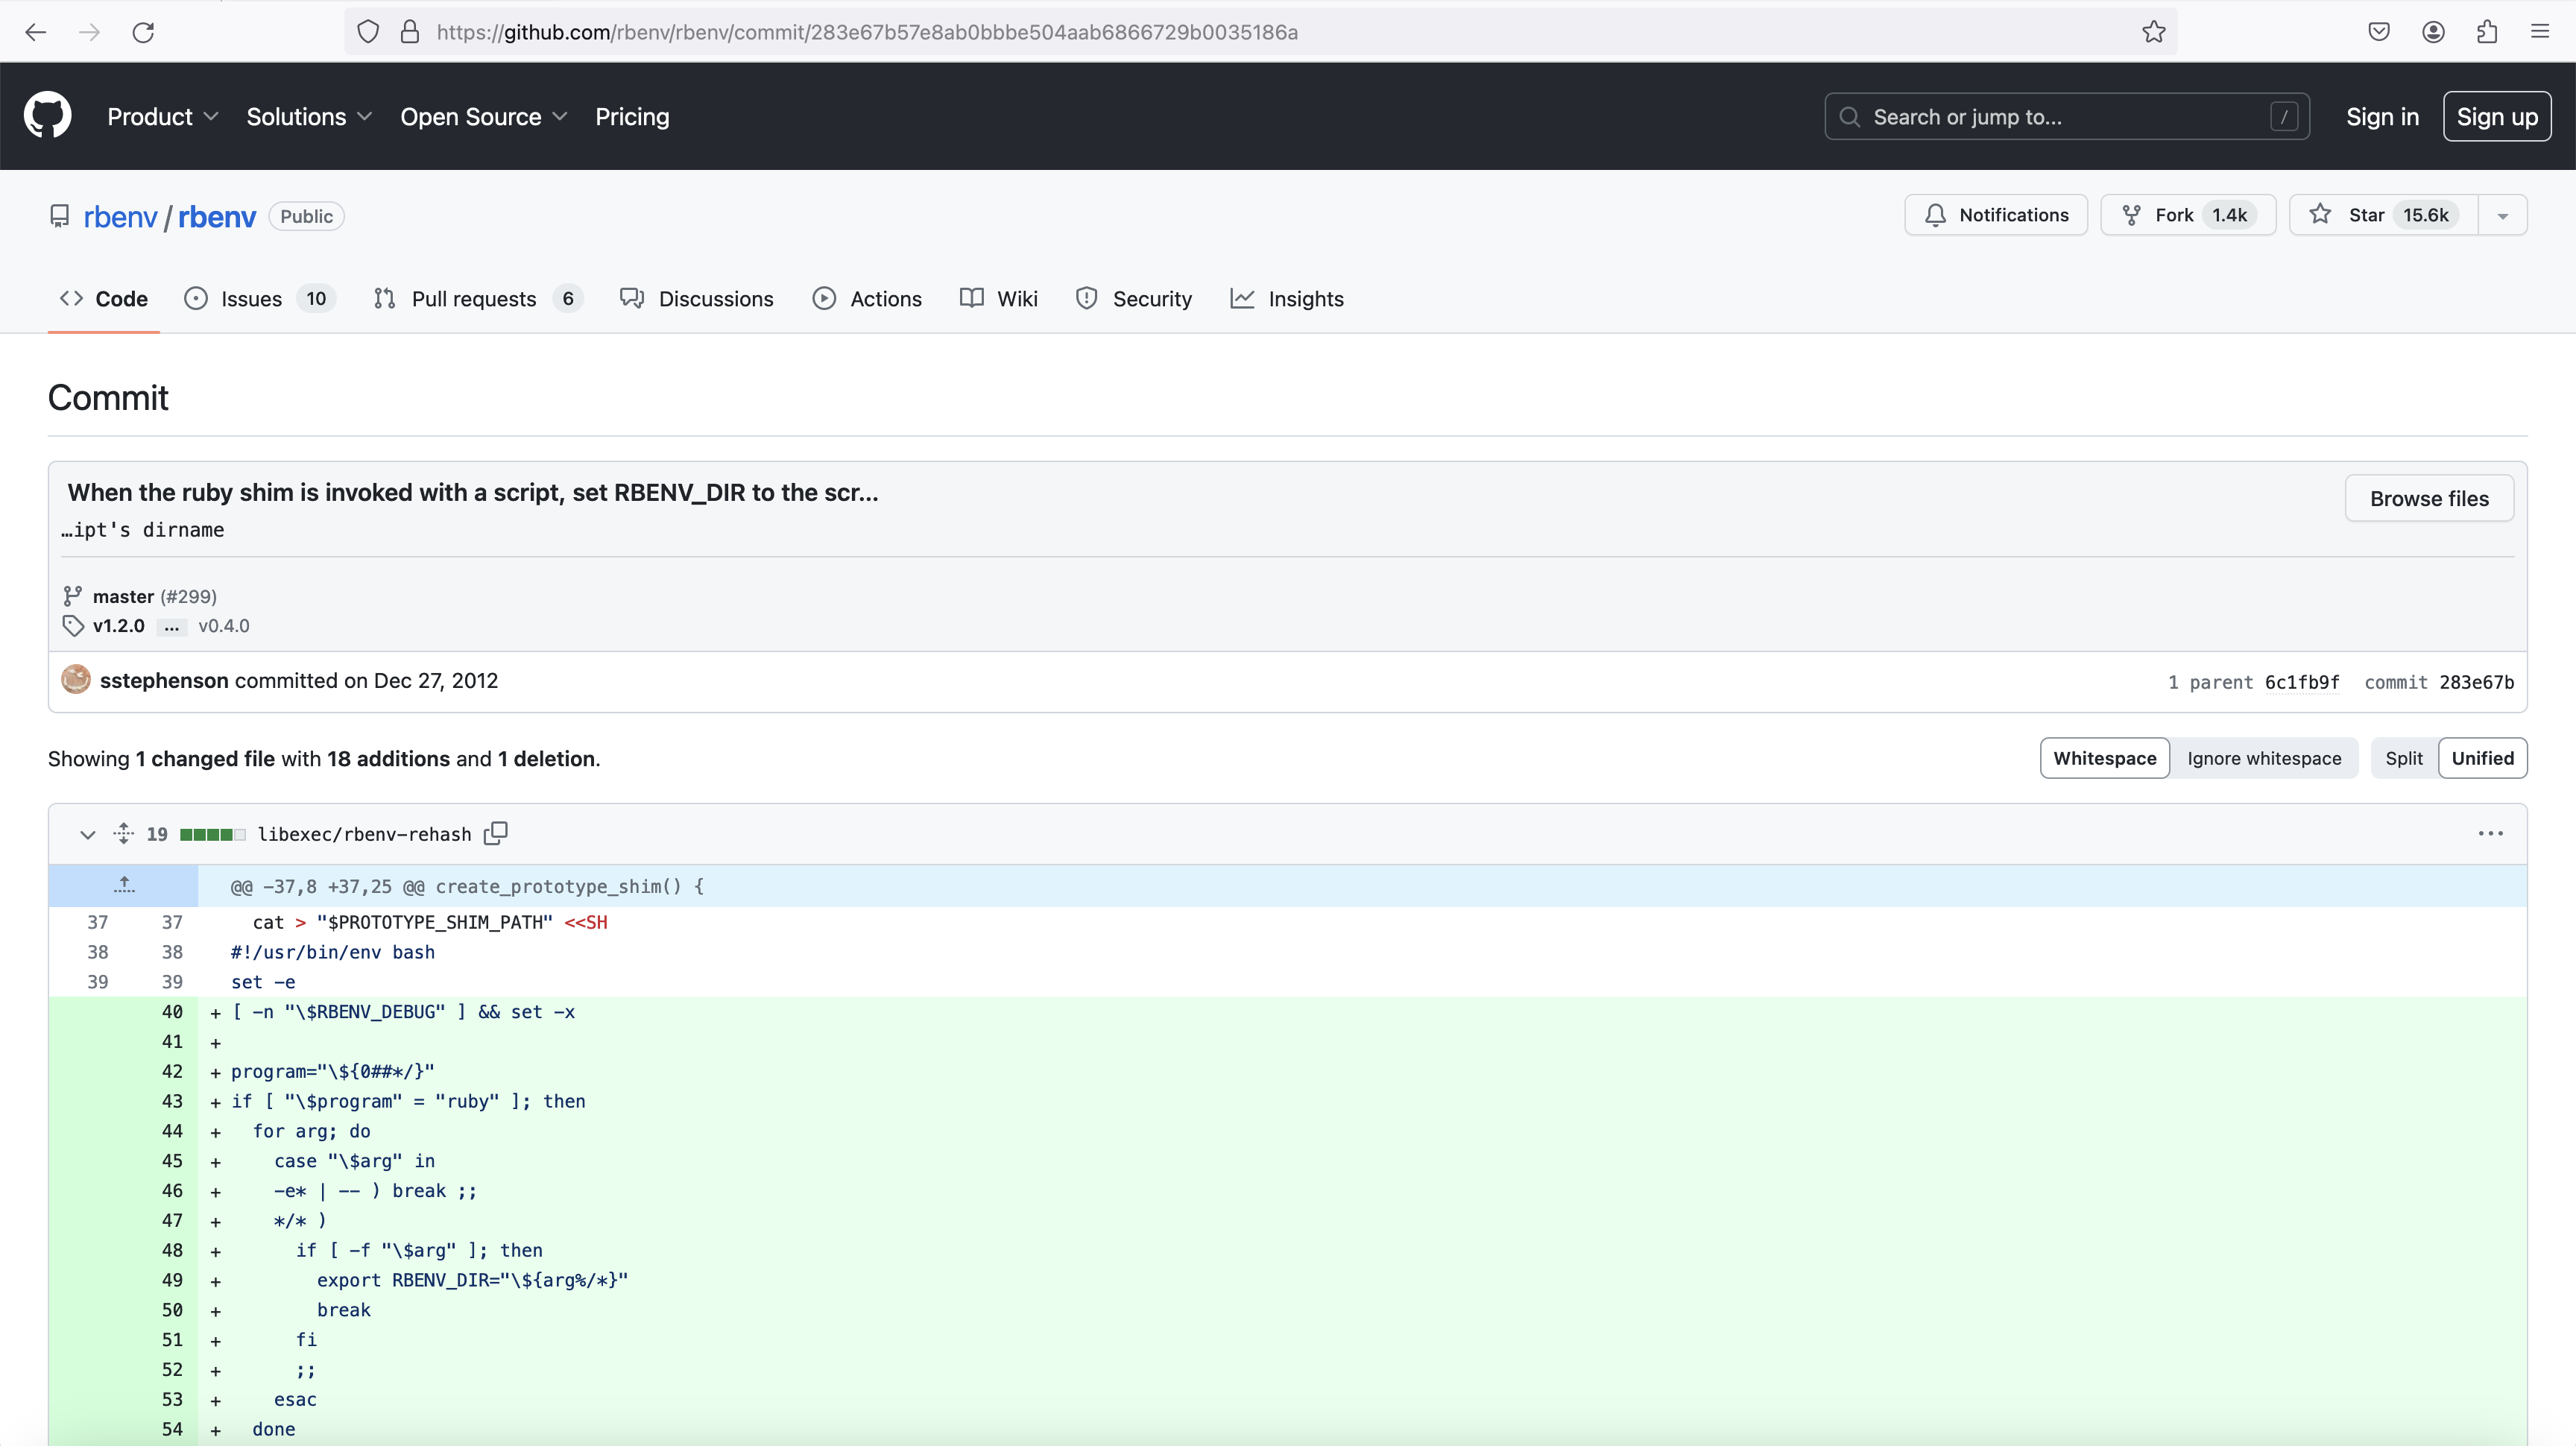Open the Discussions tab
This screenshot has height=1446, width=2576.
[x=697, y=299]
